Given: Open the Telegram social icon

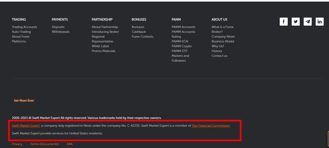Looking at the screenshot, I should 307,22.
